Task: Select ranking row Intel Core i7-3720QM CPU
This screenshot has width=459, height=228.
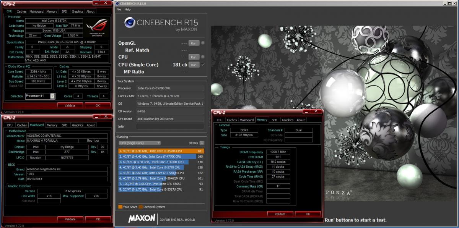Action: (x=161, y=173)
